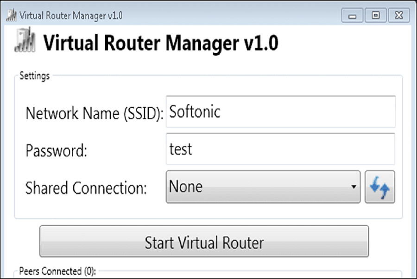The image size is (417, 279).
Task: Click the window title bar caption text
Action: tap(71, 16)
